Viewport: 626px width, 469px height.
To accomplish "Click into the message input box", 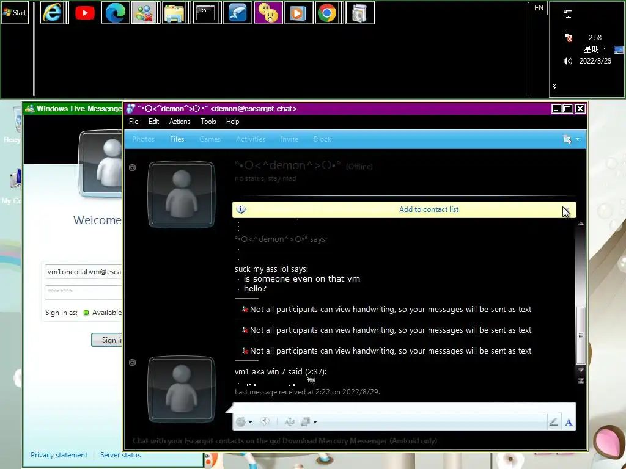I will pos(404,408).
